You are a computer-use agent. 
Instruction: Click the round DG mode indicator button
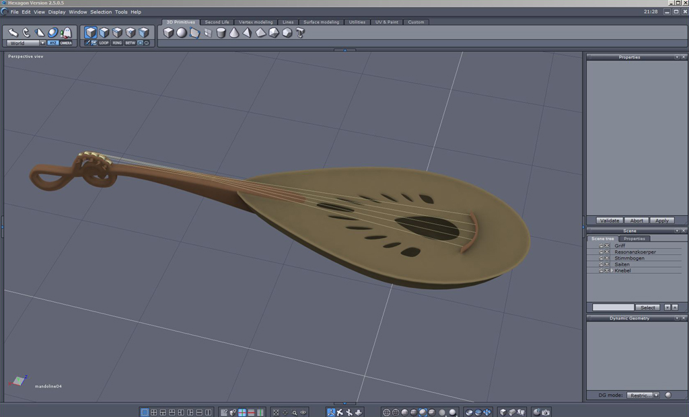668,395
